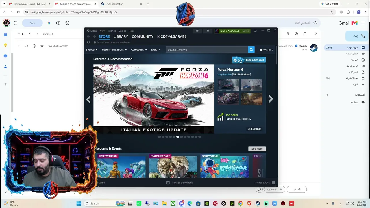Report the Gmail message as spam
Viewport: 370px width, 208px height.
click(296, 34)
